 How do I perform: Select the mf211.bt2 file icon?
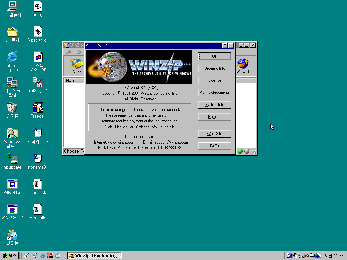pos(38,85)
